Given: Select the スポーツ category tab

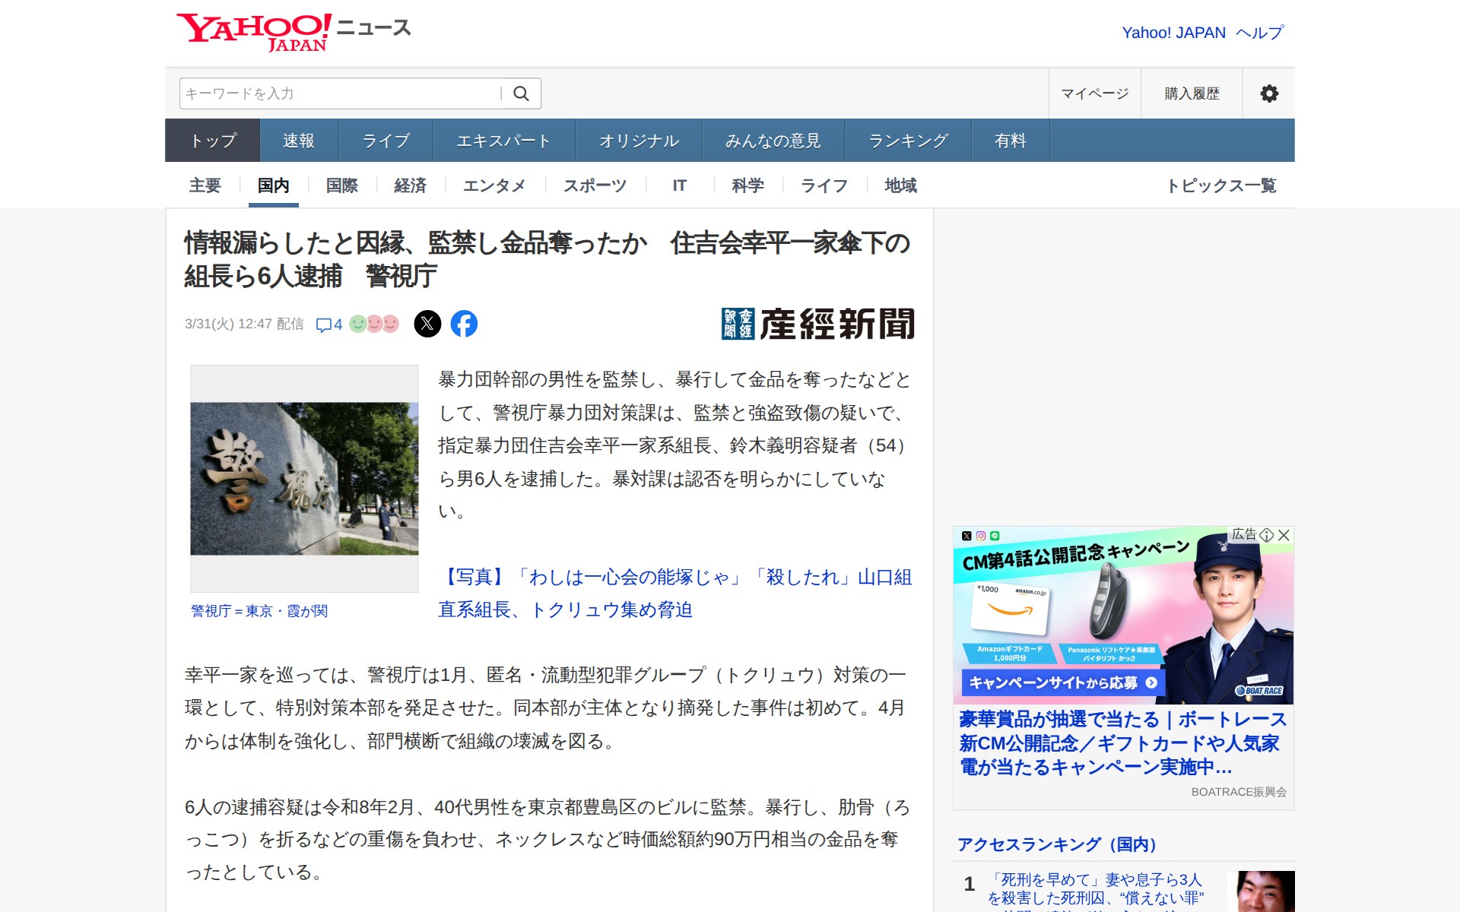Looking at the screenshot, I should point(595,185).
